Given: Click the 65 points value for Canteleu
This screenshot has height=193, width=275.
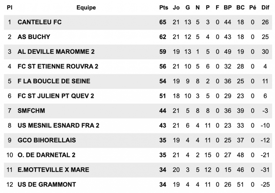Looking at the screenshot, I should click(x=163, y=22).
